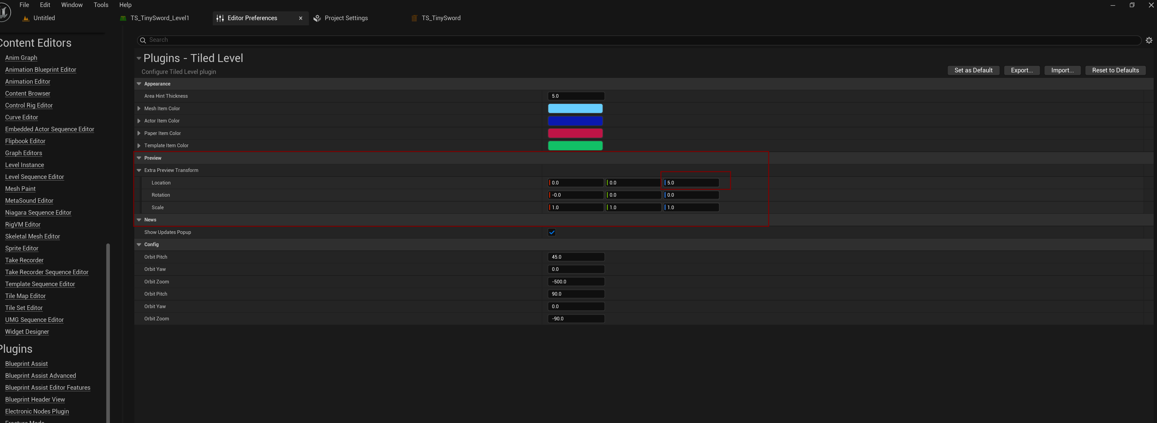Uncheck the Show Updates Popup checkbox
Viewport: 1157px width, 423px height.
click(x=552, y=232)
